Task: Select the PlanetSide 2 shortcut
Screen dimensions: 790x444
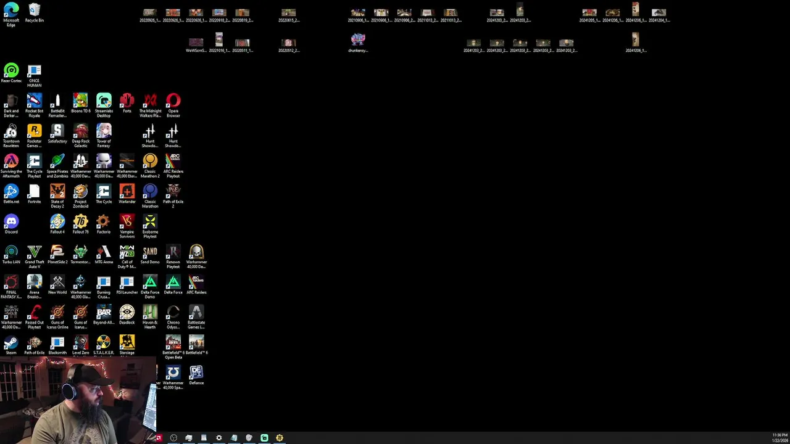Action: [x=57, y=254]
